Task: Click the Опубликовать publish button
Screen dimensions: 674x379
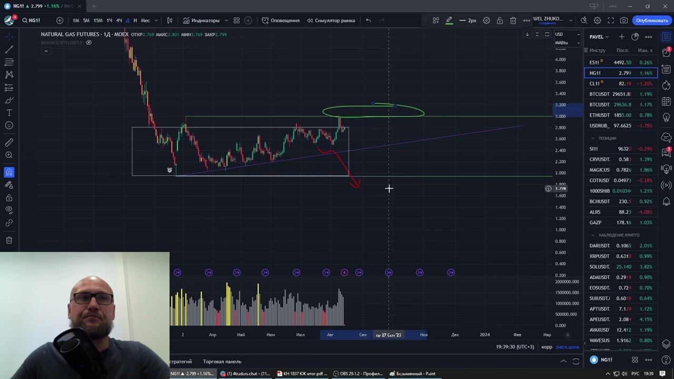Action: [652, 21]
